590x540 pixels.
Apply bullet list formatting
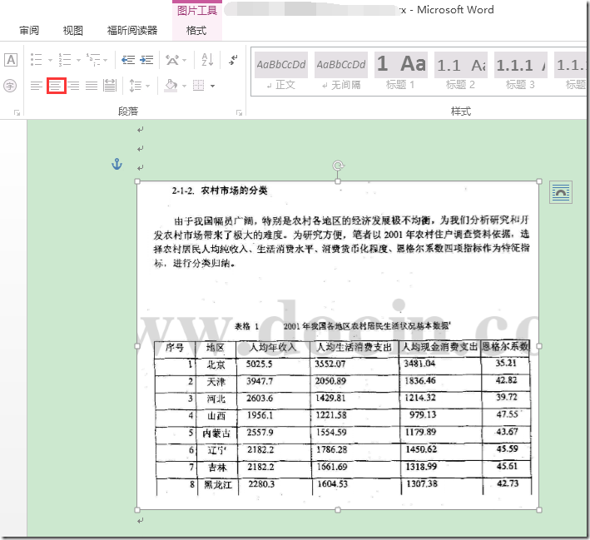(36, 59)
